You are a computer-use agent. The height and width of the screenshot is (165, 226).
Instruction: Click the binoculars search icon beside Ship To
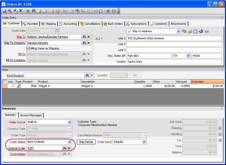pos(84,37)
